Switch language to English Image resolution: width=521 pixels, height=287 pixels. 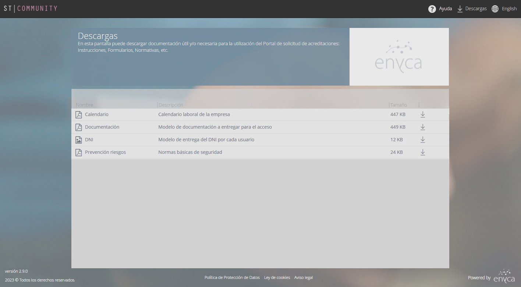(x=509, y=9)
